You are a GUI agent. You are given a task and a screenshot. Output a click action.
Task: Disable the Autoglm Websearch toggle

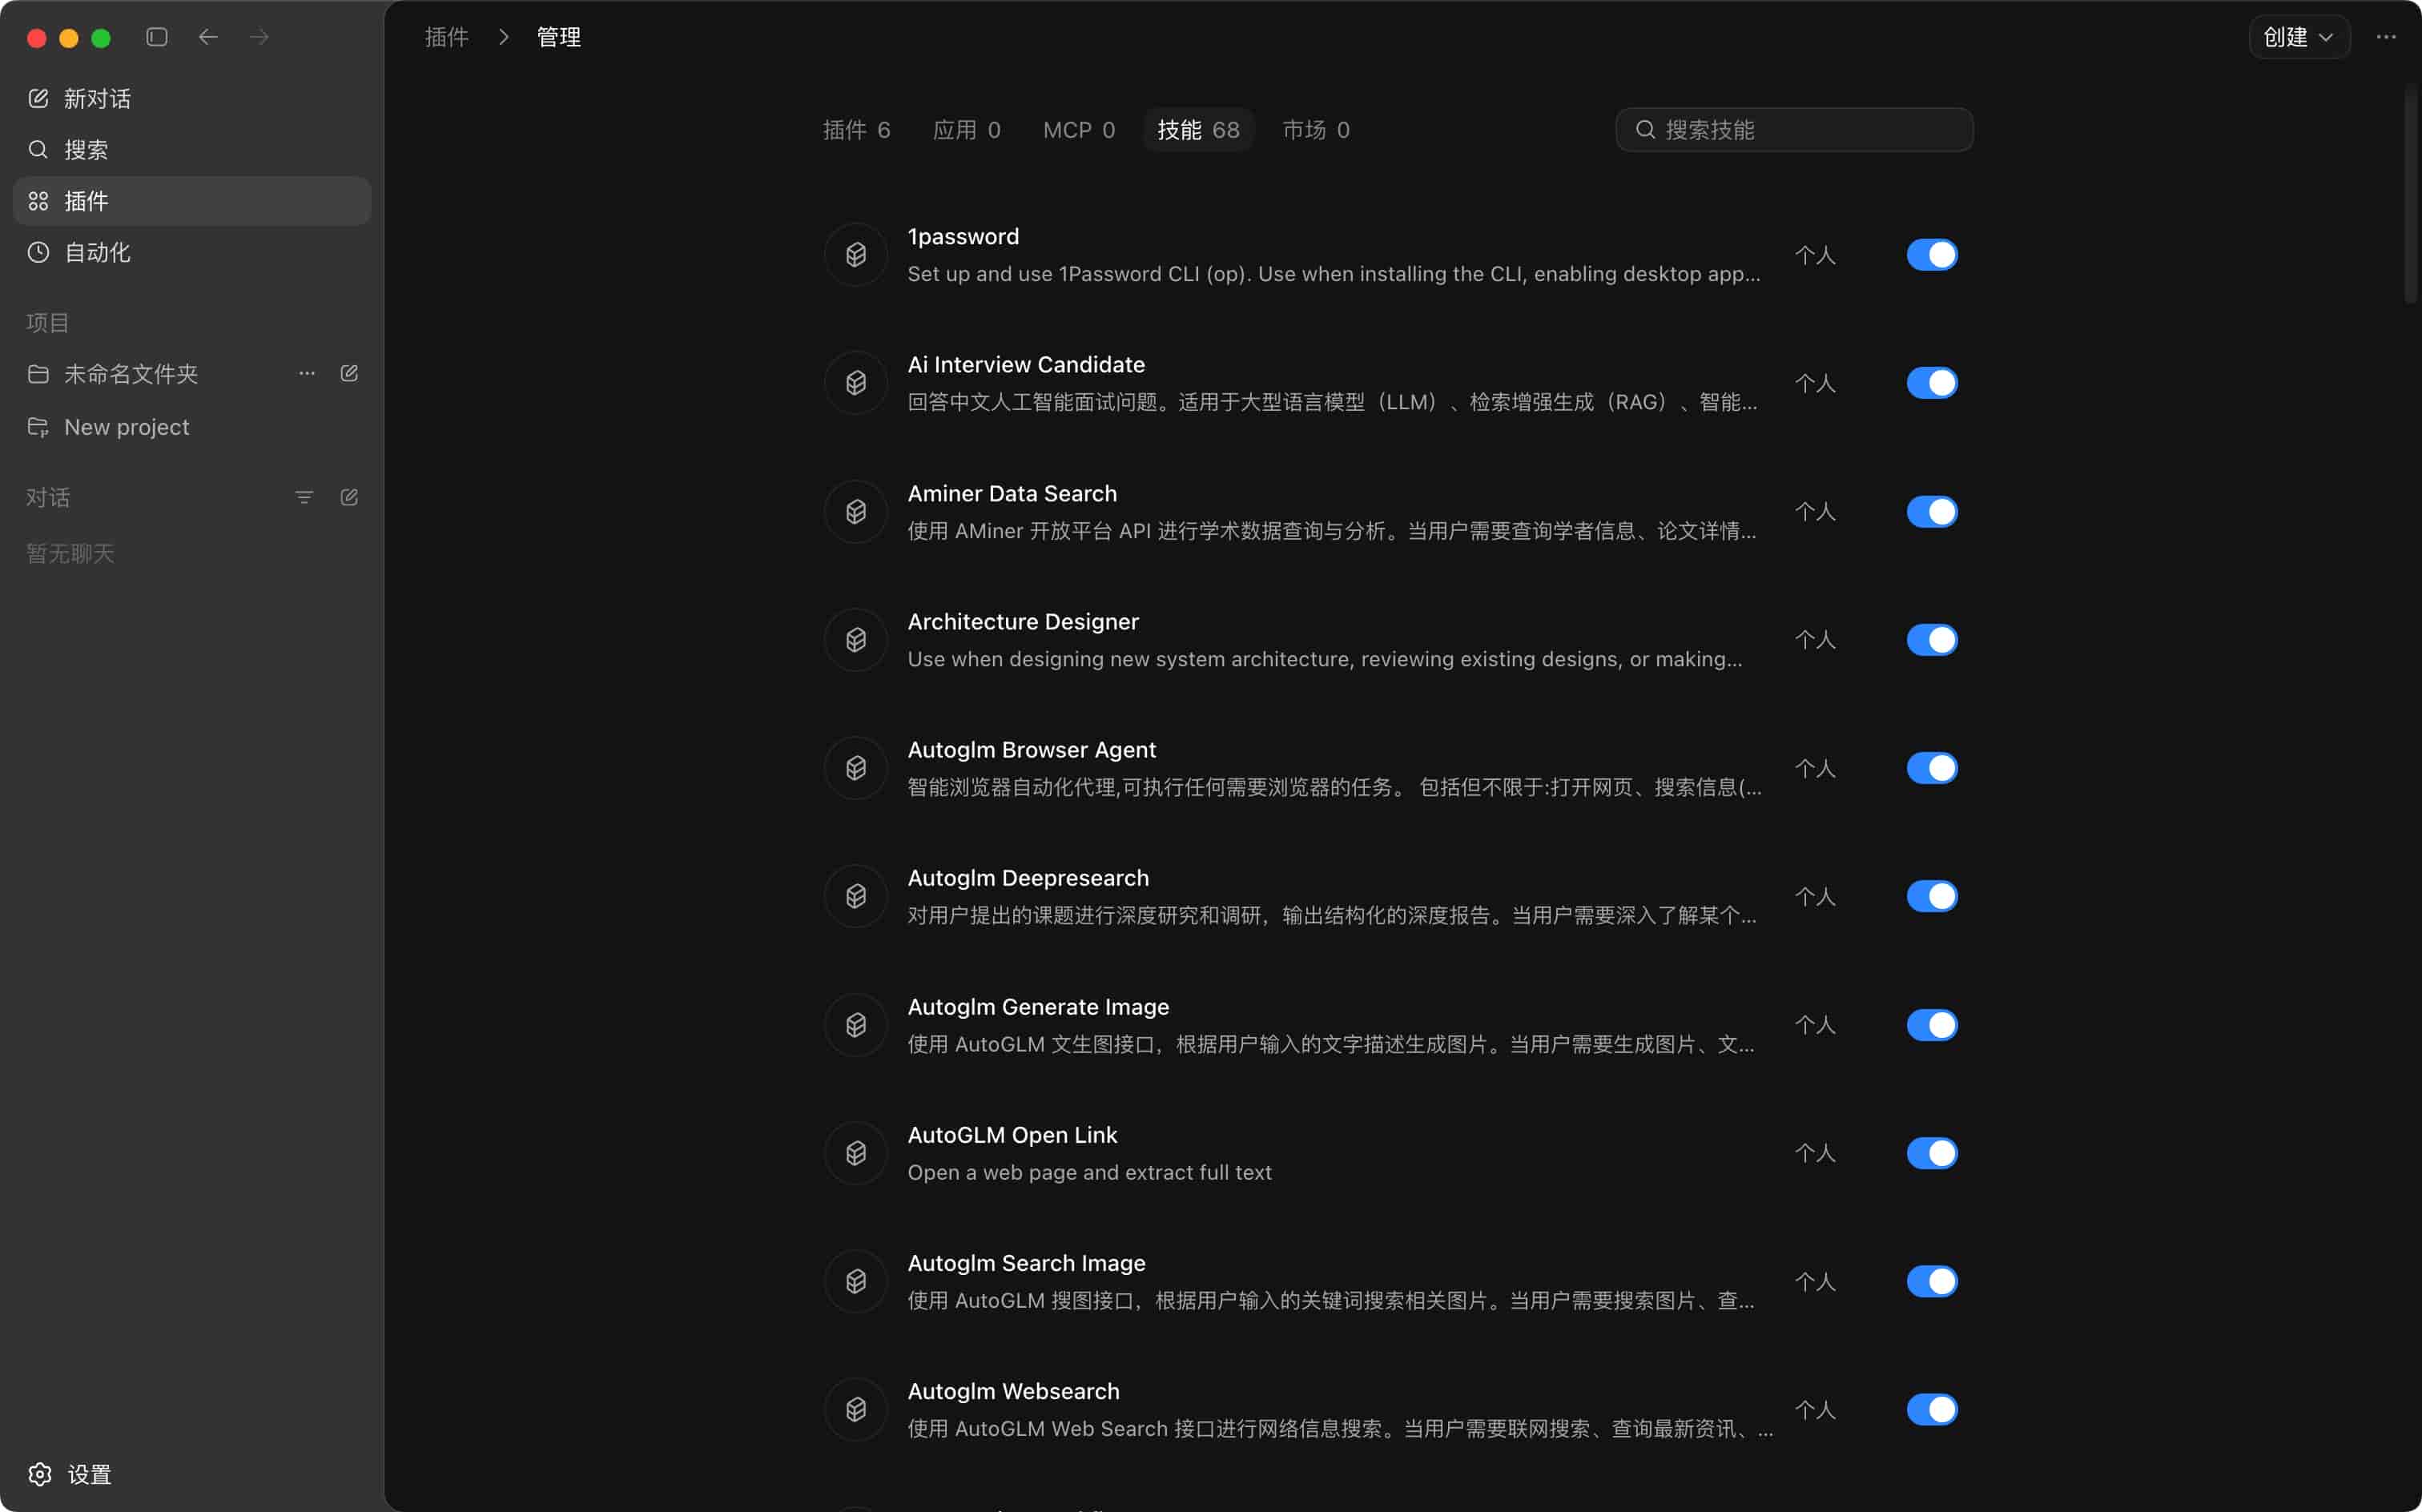coord(1932,1409)
